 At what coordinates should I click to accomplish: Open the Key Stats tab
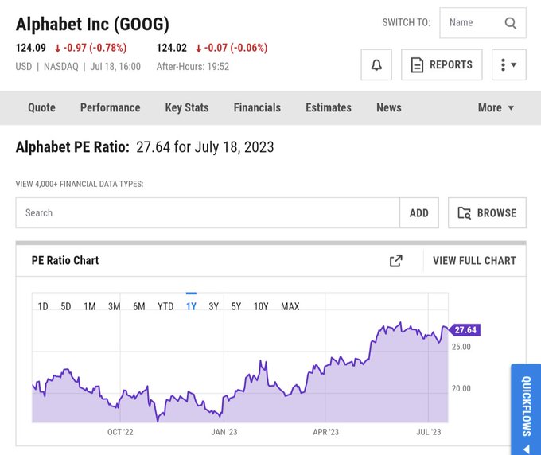pos(187,107)
